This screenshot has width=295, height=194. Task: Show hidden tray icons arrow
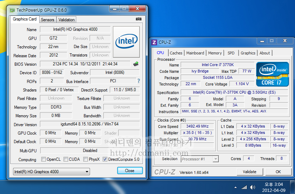pyautogui.click(x=235, y=187)
